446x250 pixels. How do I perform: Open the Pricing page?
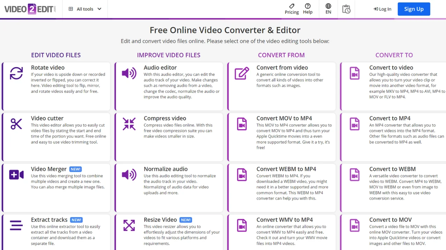[292, 9]
